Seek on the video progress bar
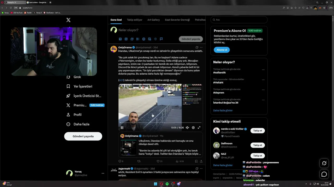 coord(160,123)
